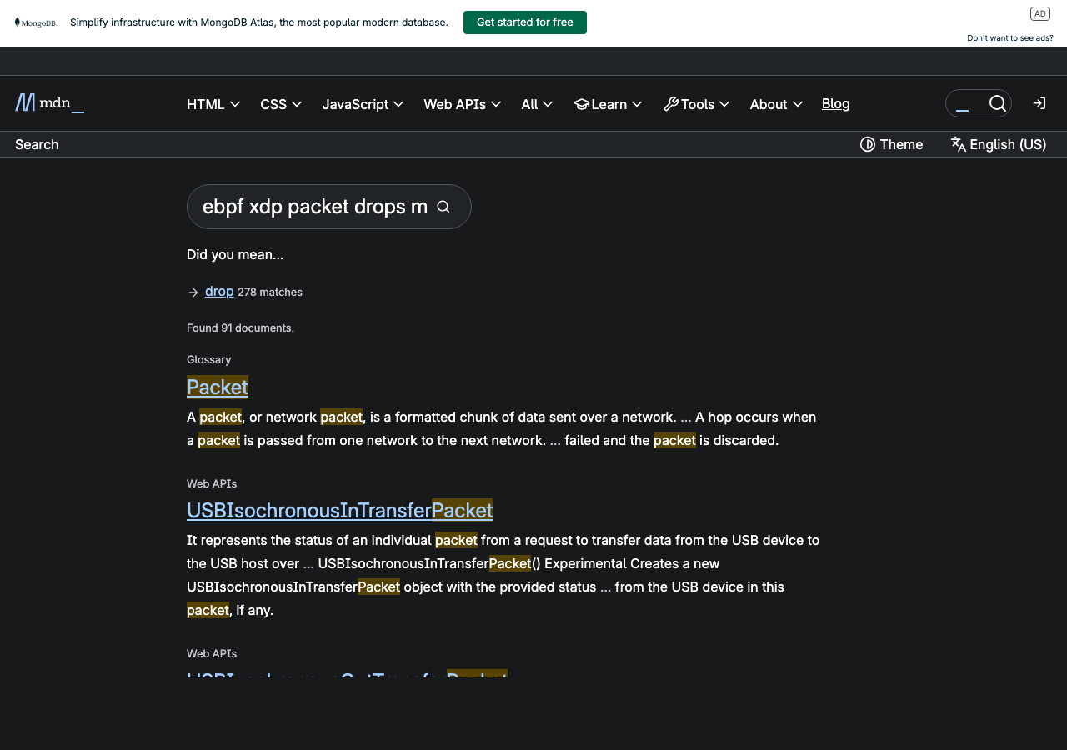
Task: Click the AD badge label
Action: click(1039, 13)
